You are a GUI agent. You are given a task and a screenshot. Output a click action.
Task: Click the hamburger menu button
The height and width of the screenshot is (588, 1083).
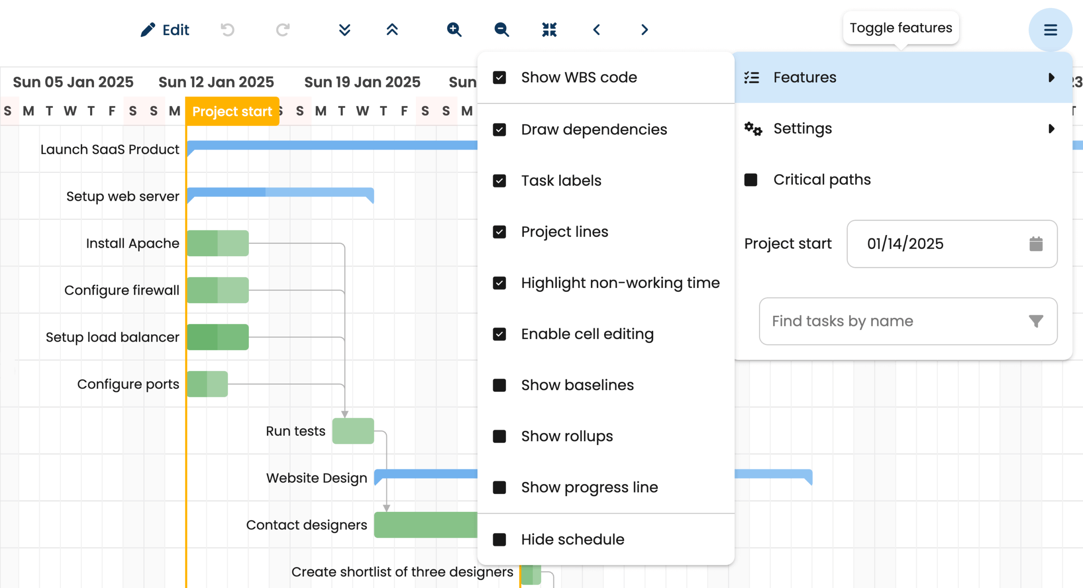(x=1050, y=30)
